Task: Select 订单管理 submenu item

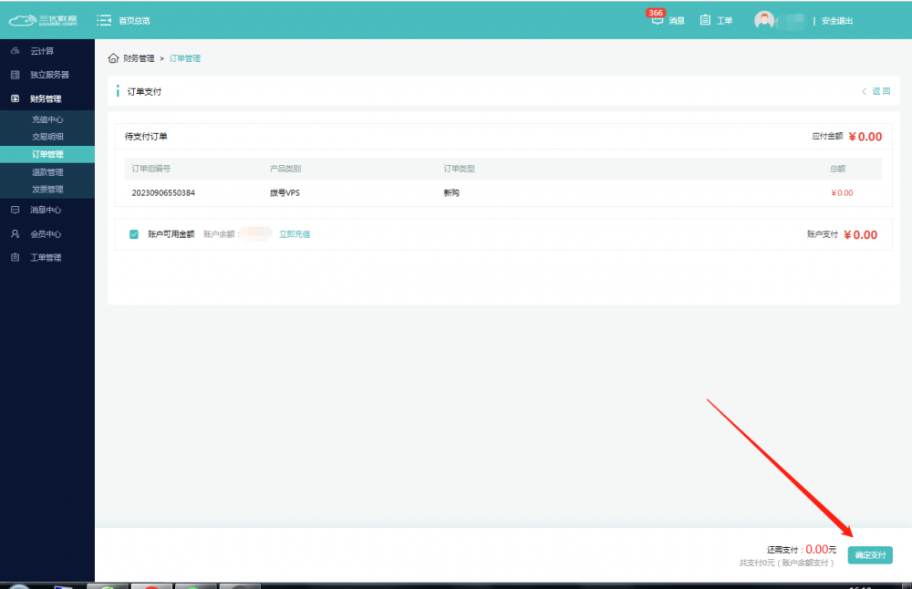Action: pyautogui.click(x=47, y=154)
